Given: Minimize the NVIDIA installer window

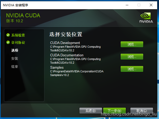Looking at the screenshot, I should point(127,5).
